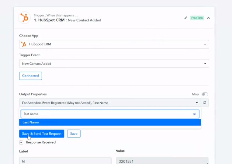Click the 3201551 value field
The image size is (232, 164).
(x=162, y=161)
